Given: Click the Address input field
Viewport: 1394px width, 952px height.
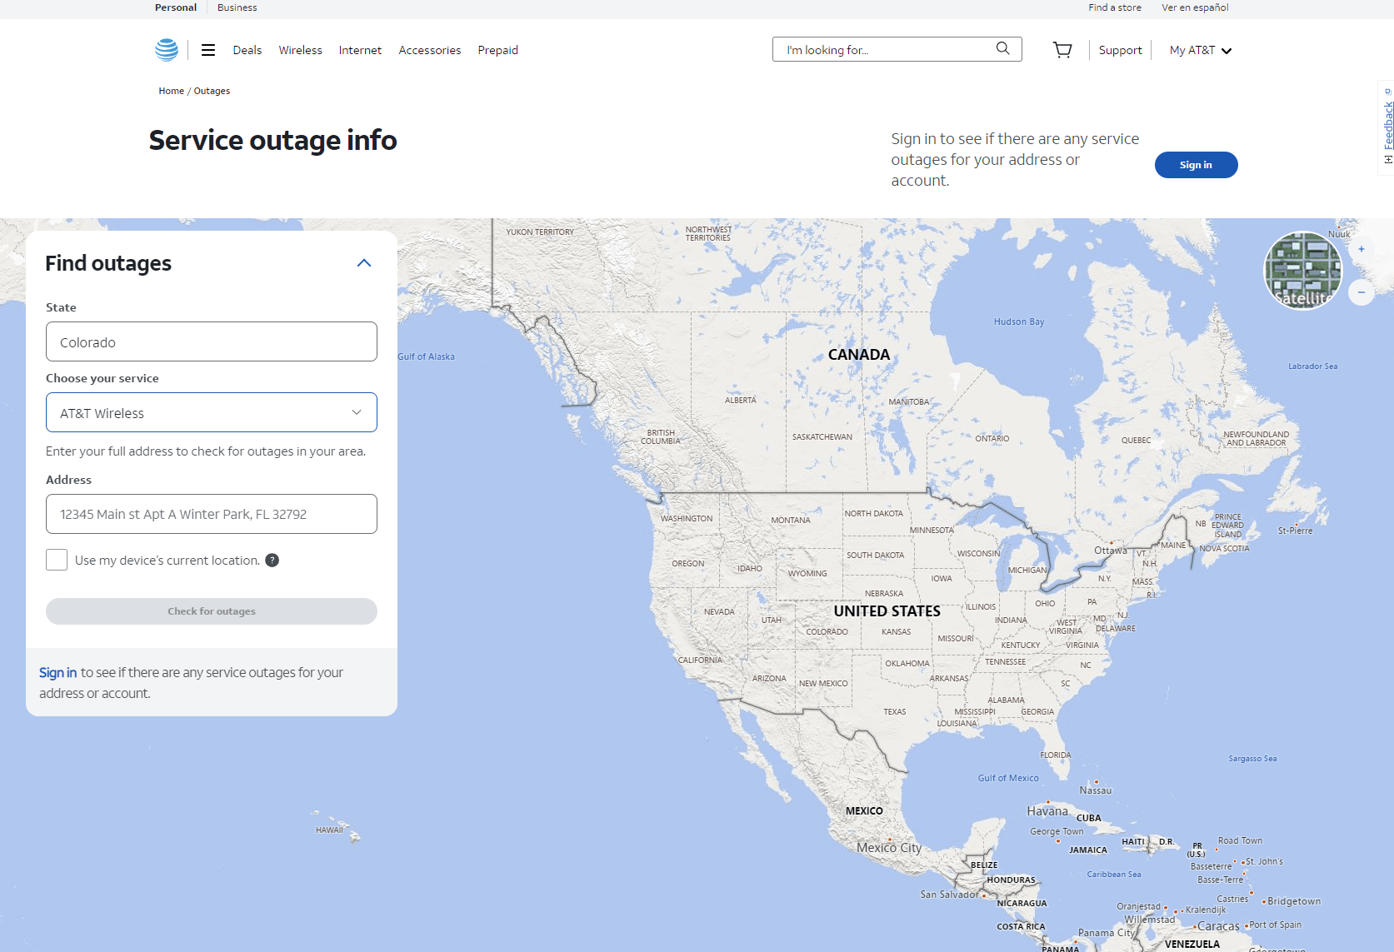Looking at the screenshot, I should (212, 514).
